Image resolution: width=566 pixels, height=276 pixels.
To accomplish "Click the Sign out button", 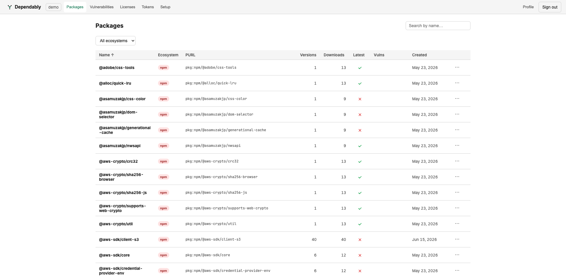I will pos(550,7).
